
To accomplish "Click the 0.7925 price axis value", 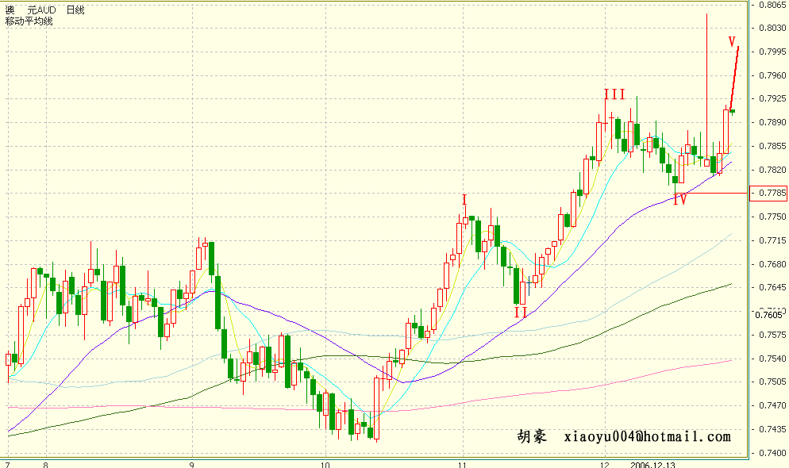I will point(772,98).
